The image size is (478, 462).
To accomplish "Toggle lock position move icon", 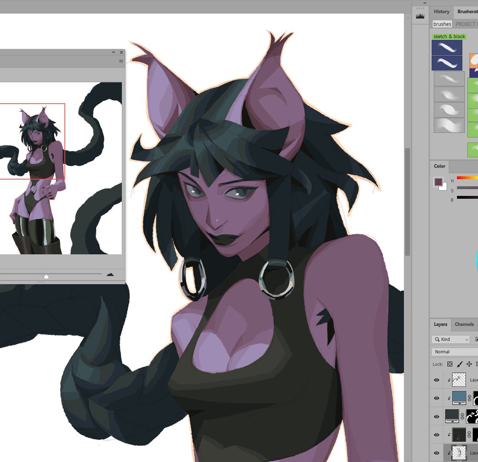I will pos(469,364).
